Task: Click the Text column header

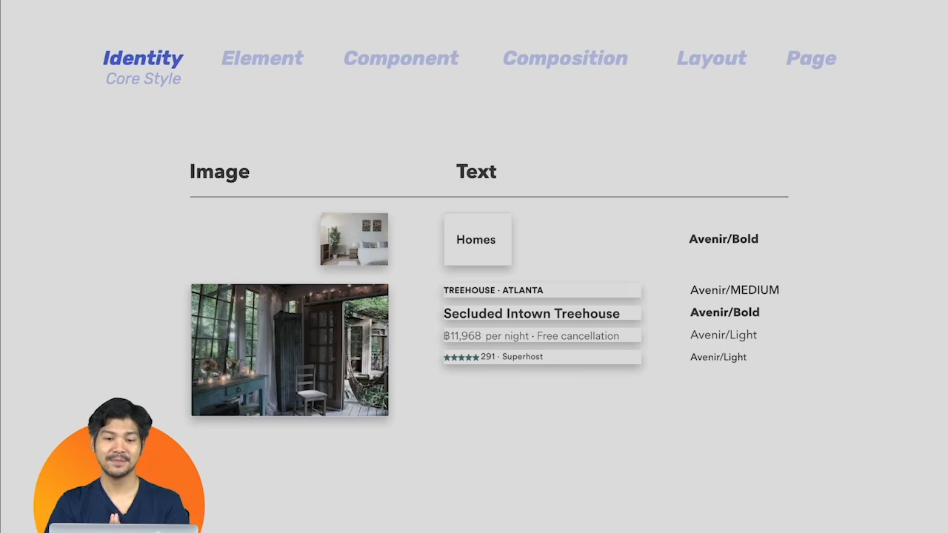Action: coord(476,171)
